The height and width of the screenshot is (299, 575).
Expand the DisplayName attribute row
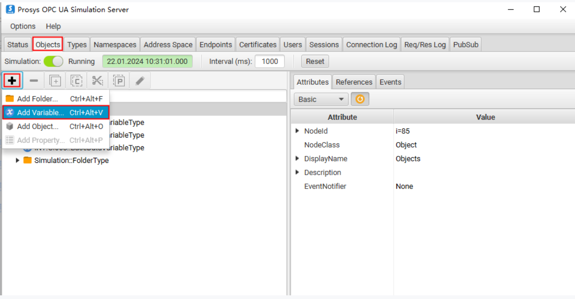[297, 159]
